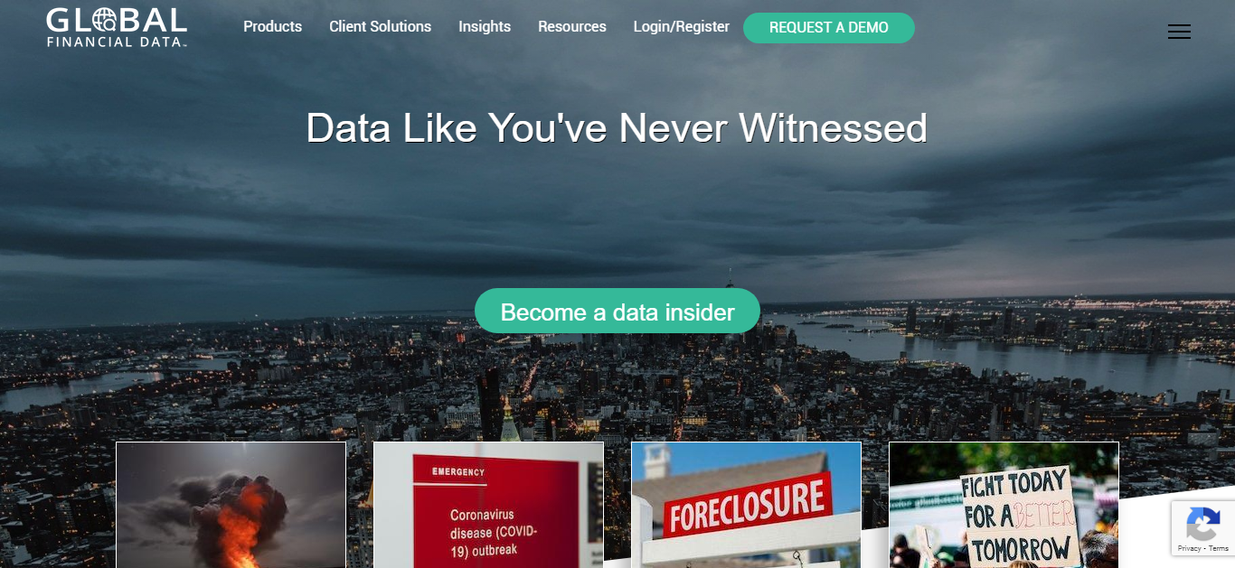
Task: Click the Data Like You've Never Witnessed headline
Action: pos(617,127)
